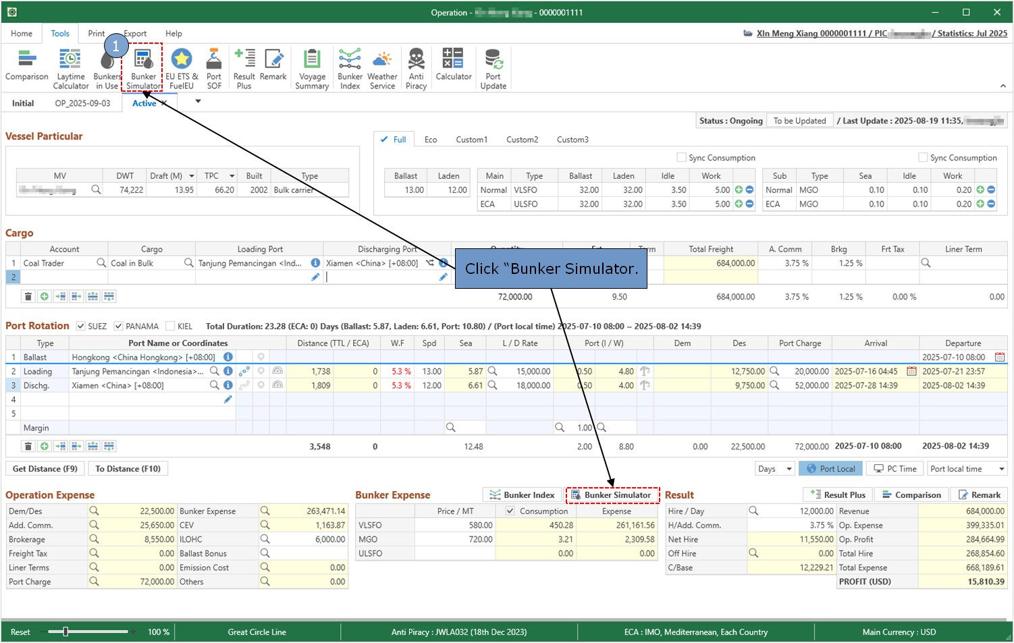Expand the Days unit dropdown
The height and width of the screenshot is (643, 1014).
click(774, 469)
